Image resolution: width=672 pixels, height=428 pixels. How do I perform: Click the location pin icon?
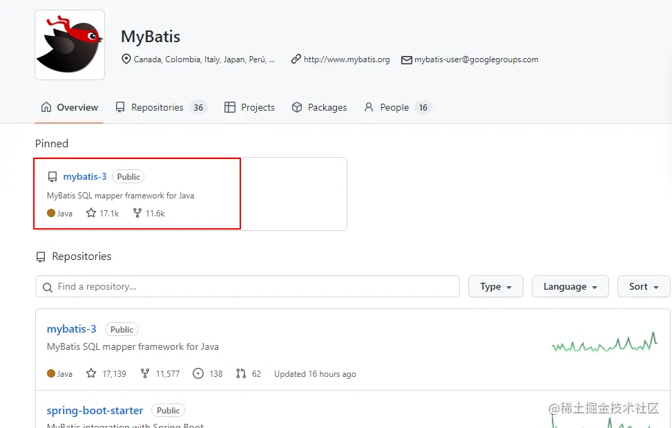pos(126,59)
